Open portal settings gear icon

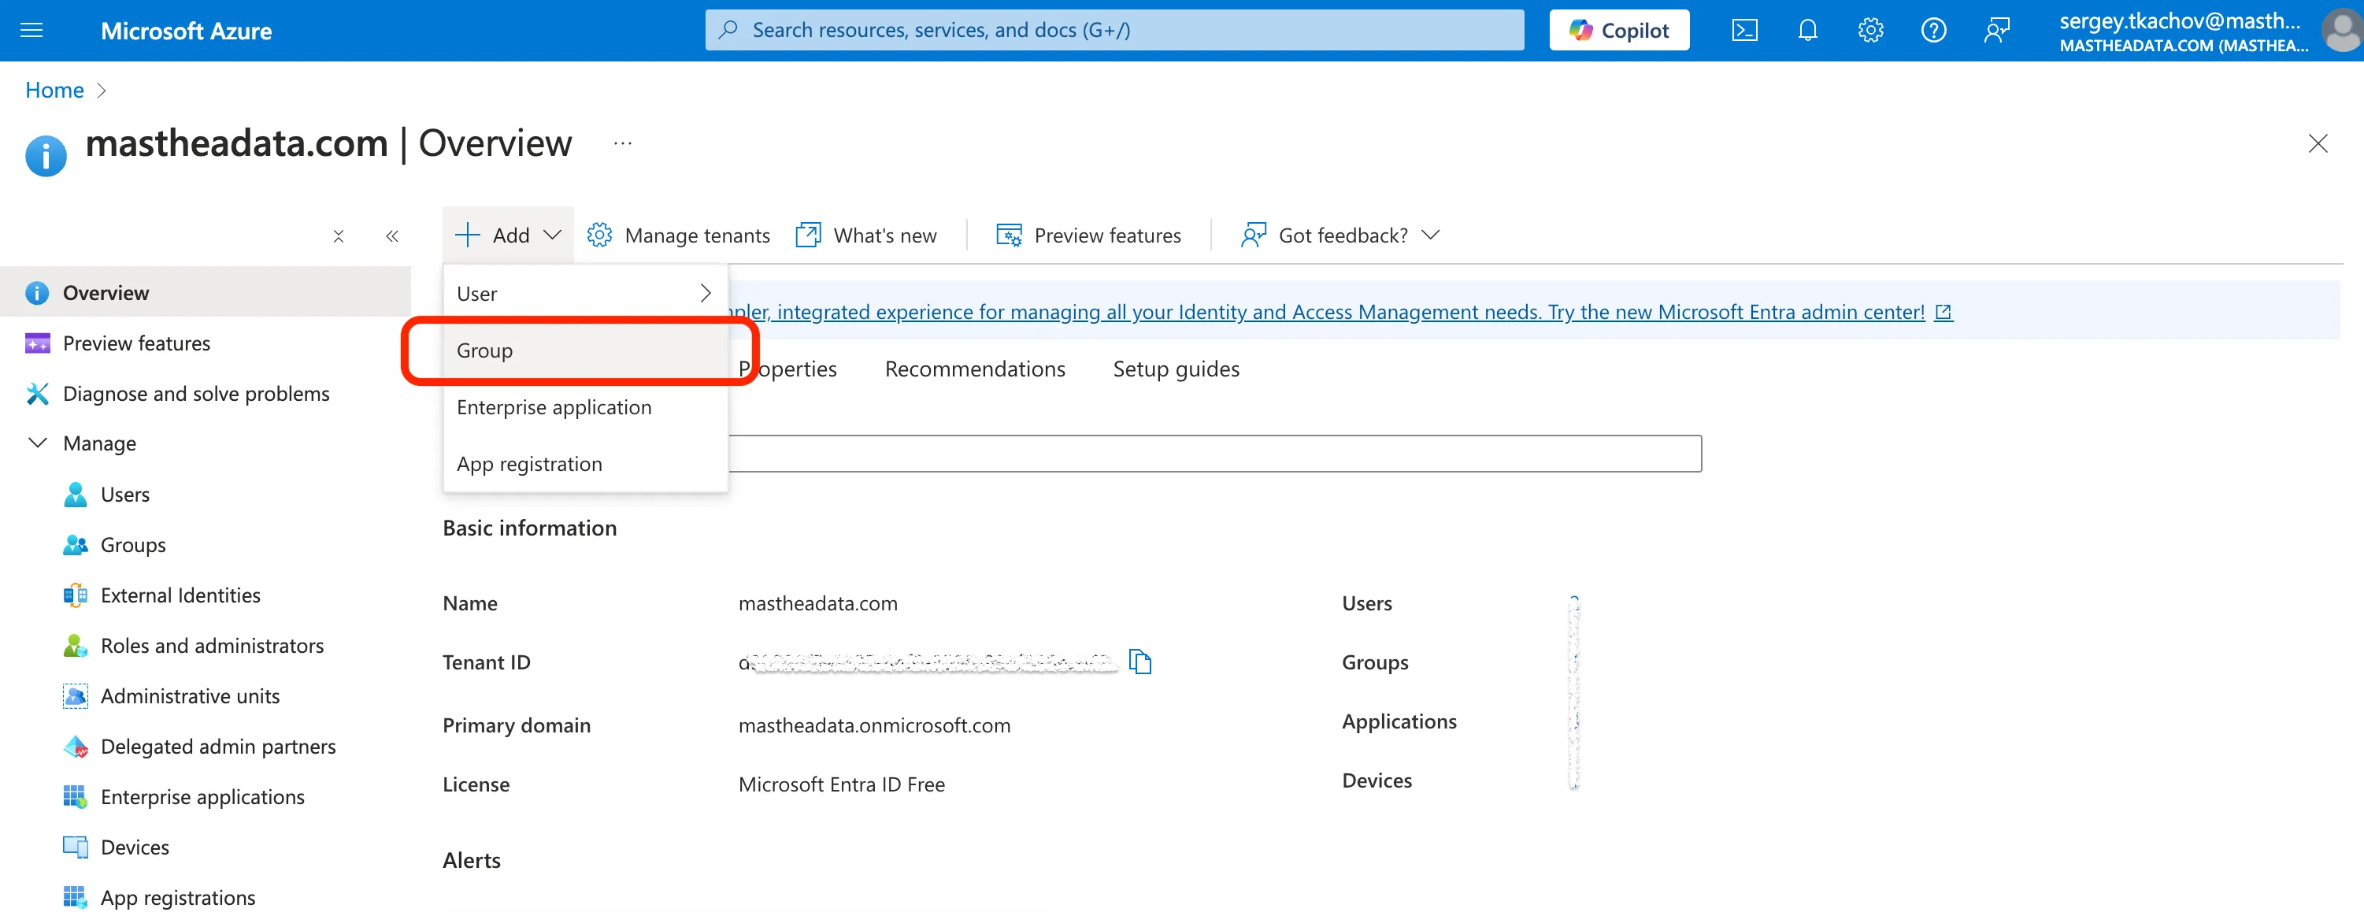(x=1870, y=30)
